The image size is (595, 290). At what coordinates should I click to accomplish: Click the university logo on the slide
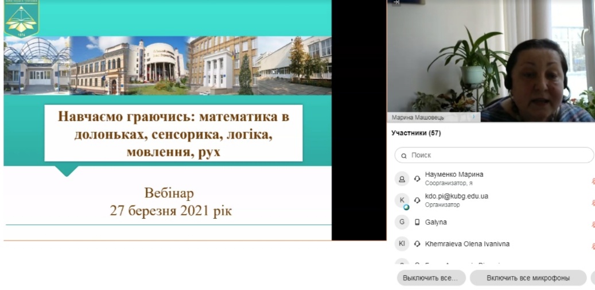pyautogui.click(x=21, y=19)
